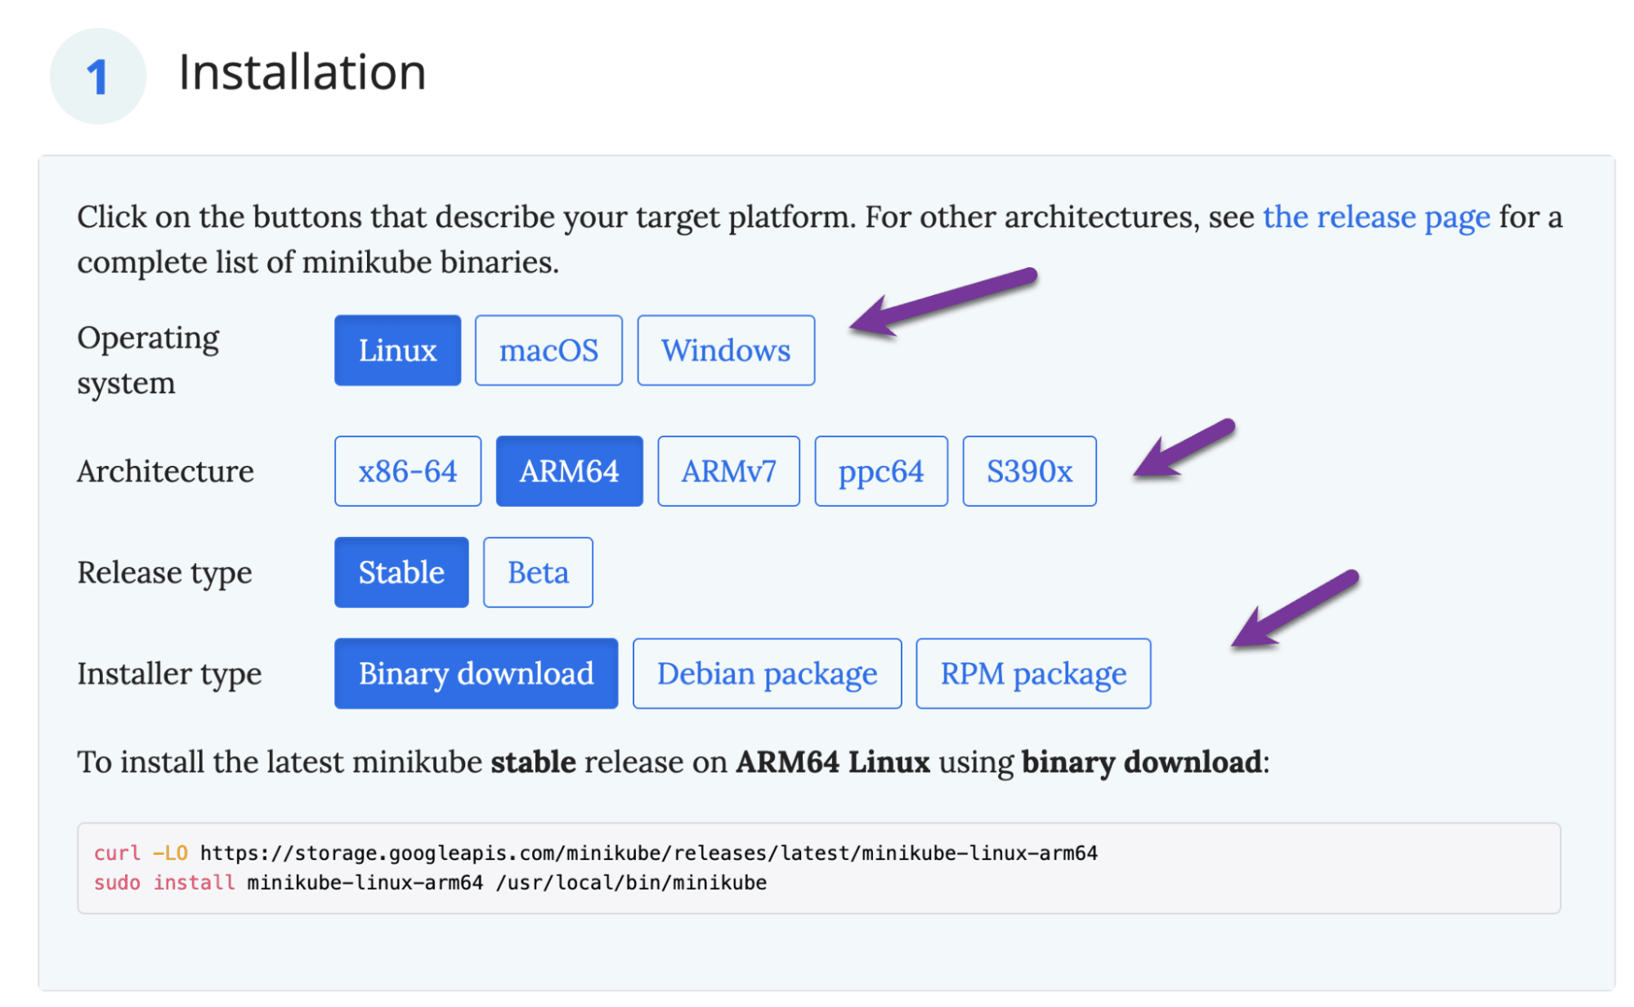Switch release type to Beta
The height and width of the screenshot is (1007, 1634).
(x=537, y=572)
